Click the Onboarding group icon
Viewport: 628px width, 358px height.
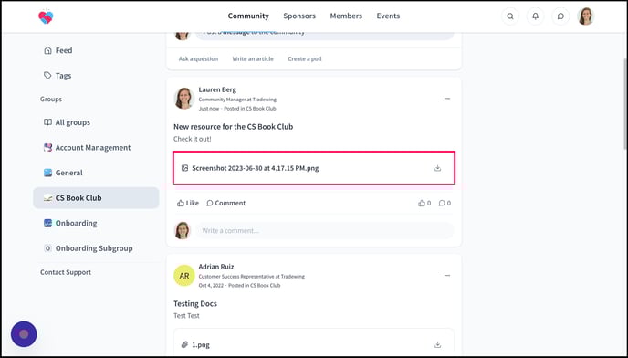tap(47, 224)
